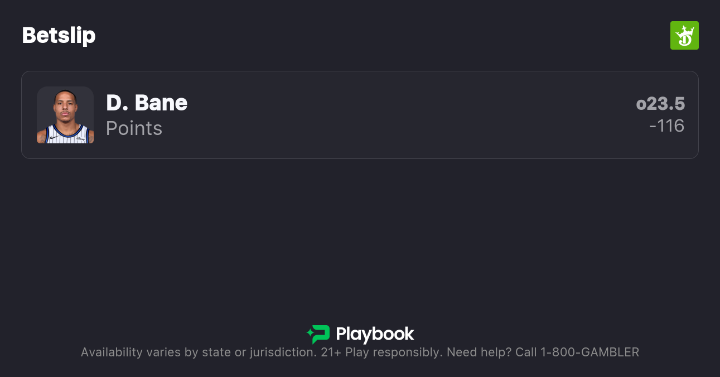Select the D. Bane player name
Image resolution: width=720 pixels, height=377 pixels.
147,103
